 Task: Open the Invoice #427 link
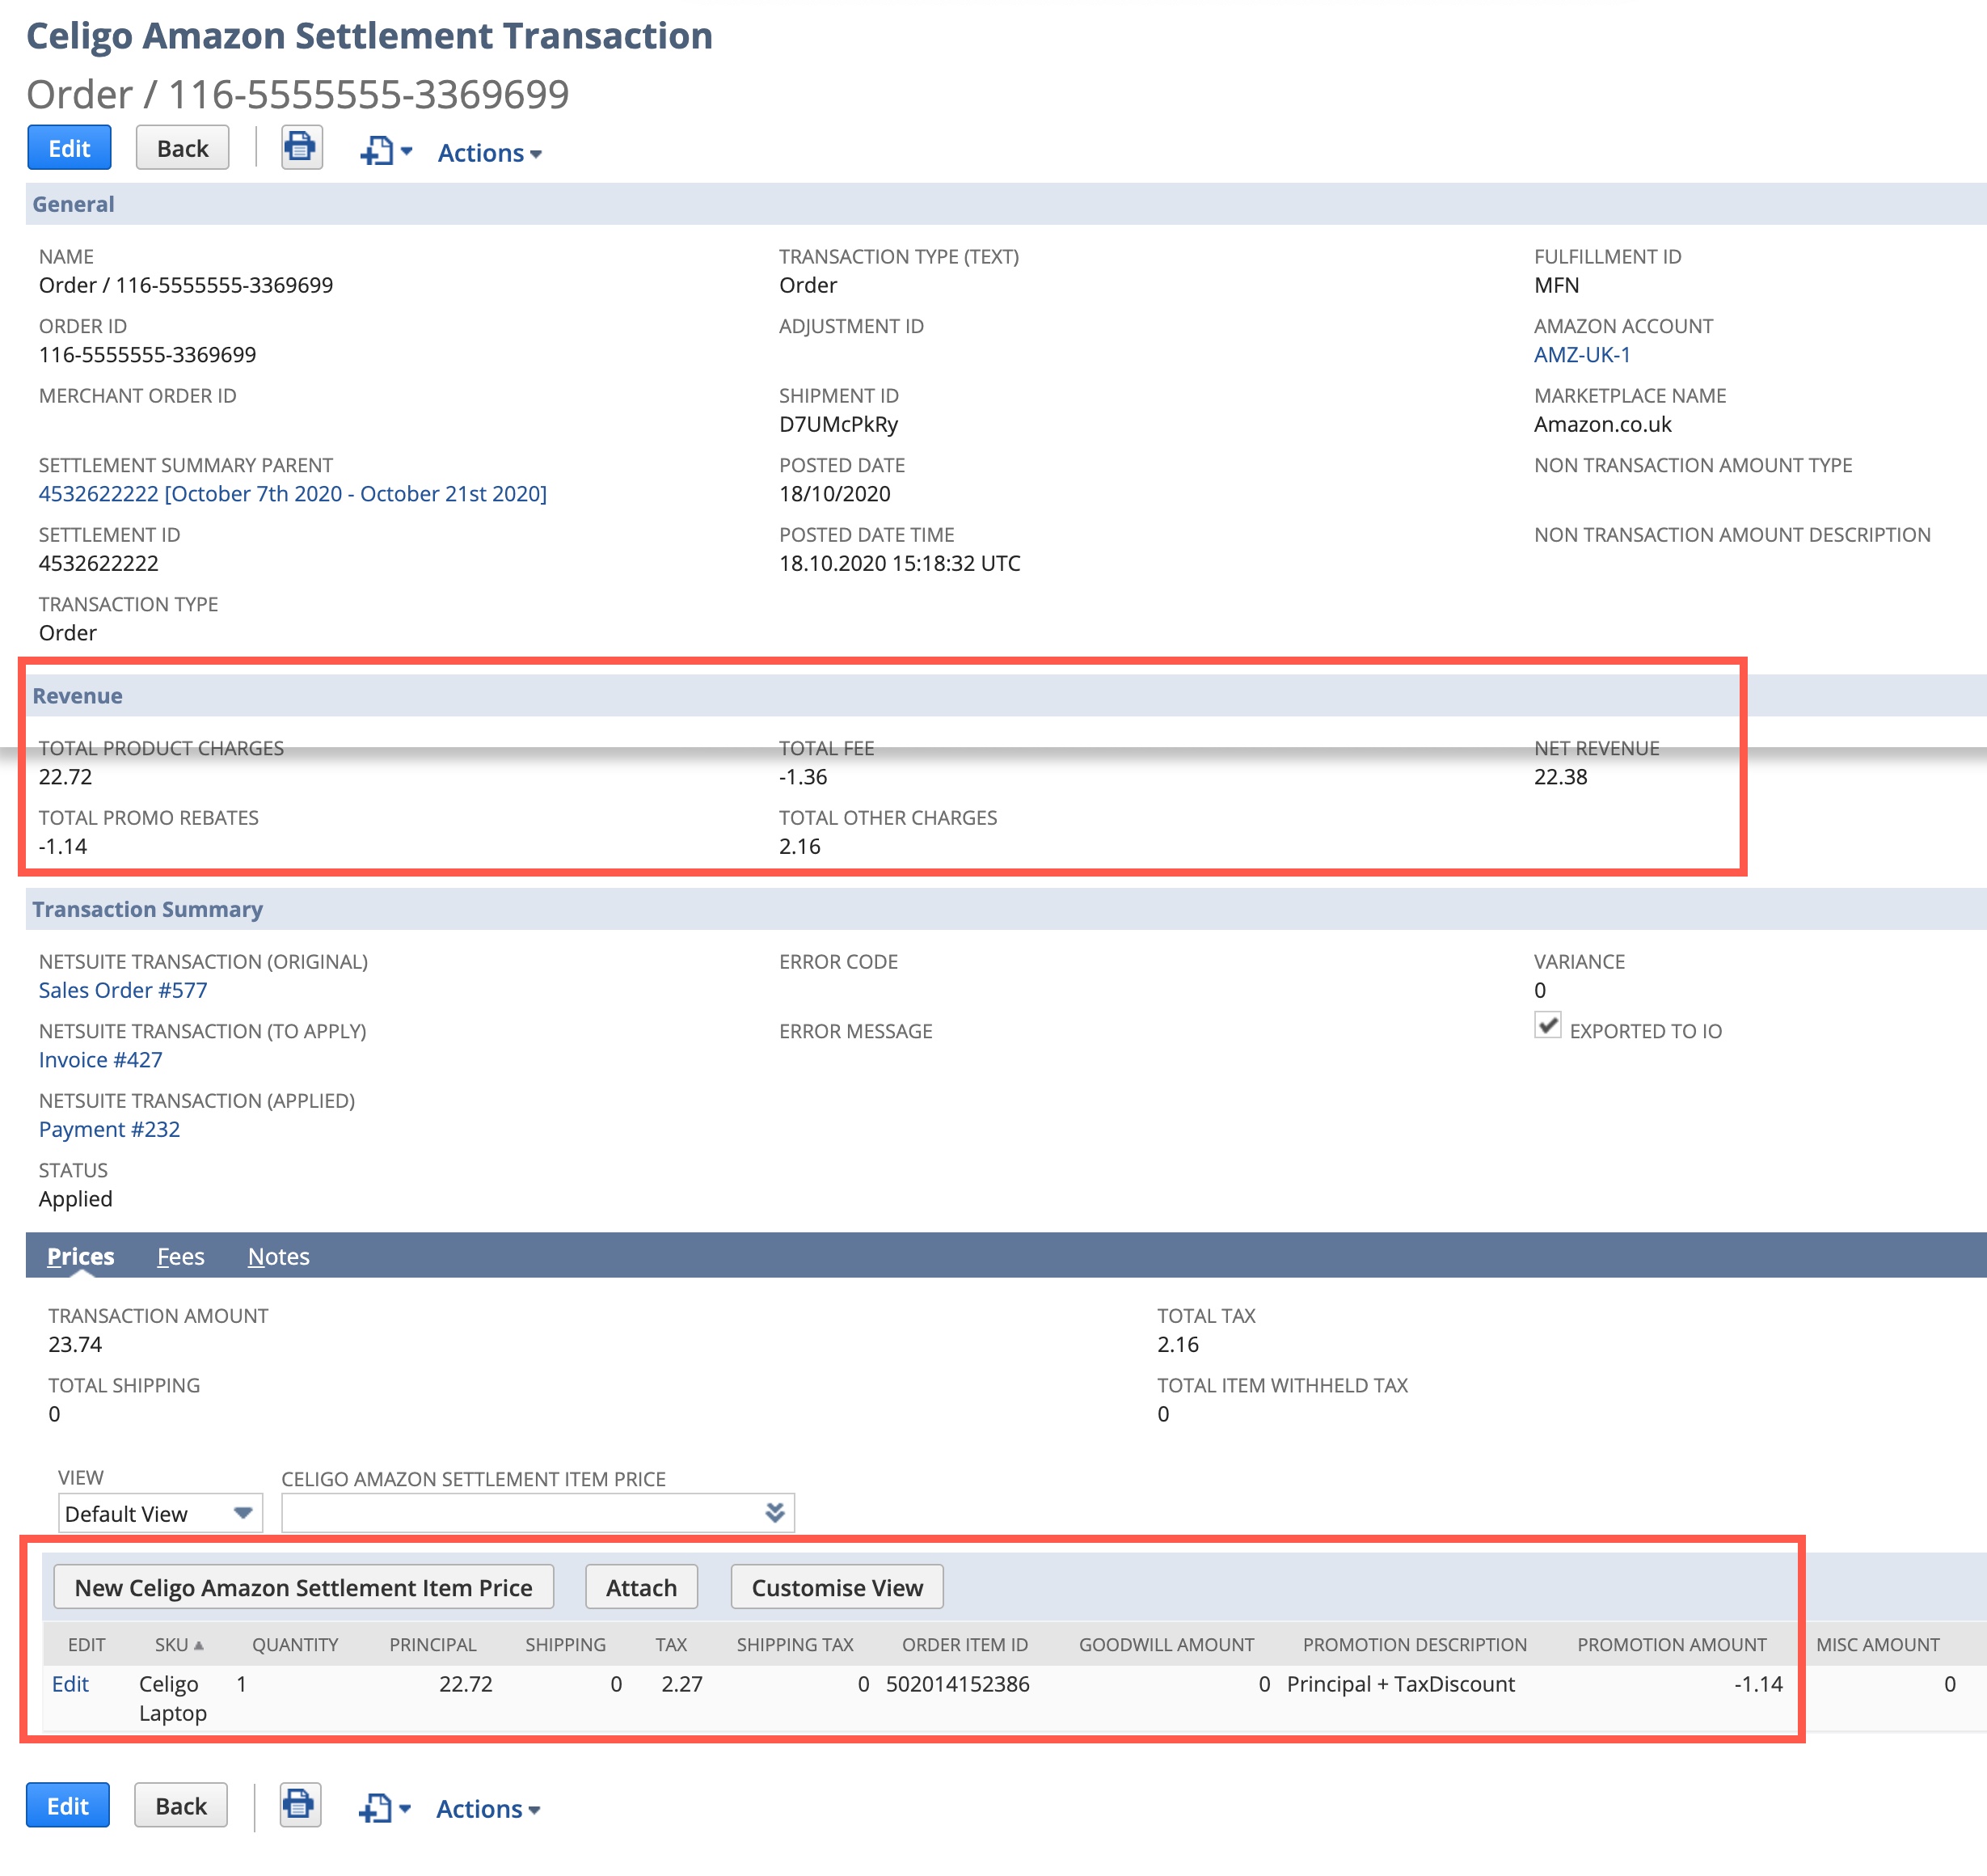(x=101, y=1060)
